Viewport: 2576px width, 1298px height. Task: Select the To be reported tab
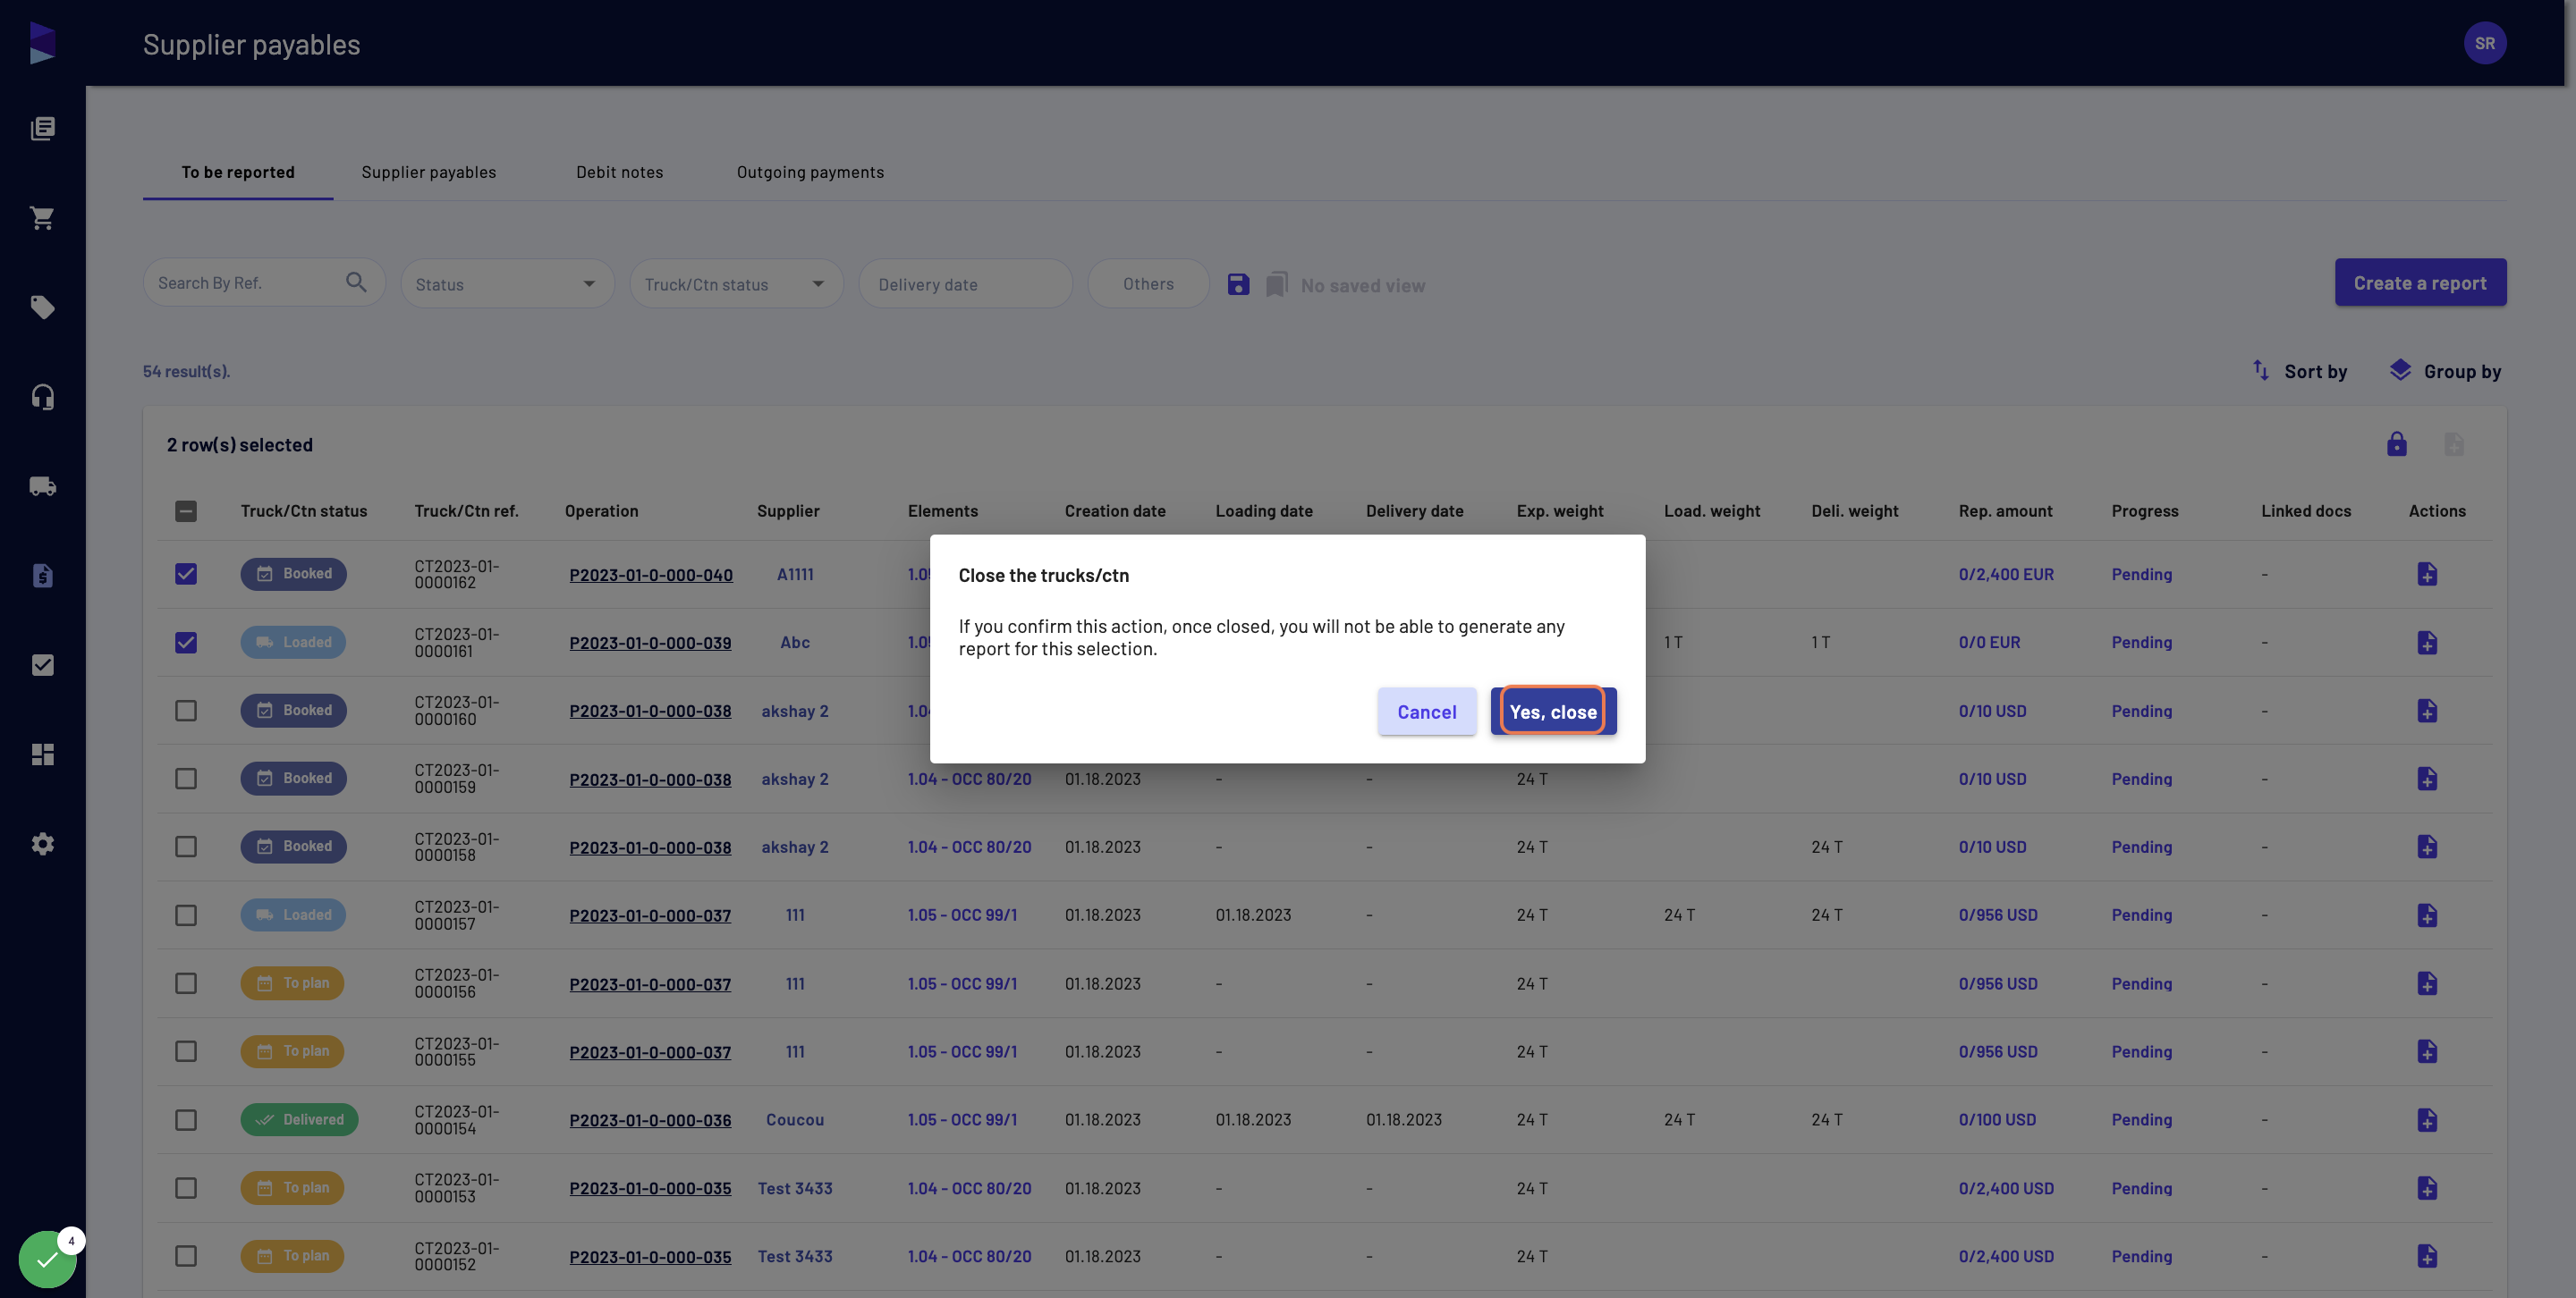(x=238, y=172)
